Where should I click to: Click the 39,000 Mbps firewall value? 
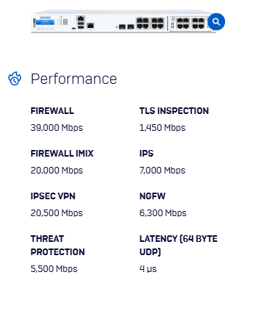[x=57, y=128]
